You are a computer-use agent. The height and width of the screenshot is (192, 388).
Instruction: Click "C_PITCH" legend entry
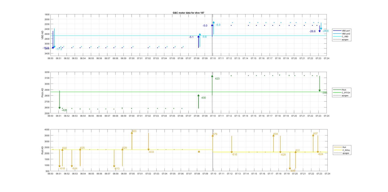pos(346,93)
